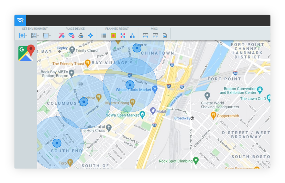
Task: Click the COLUMBUS neighborhood label
Action: pos(62,103)
